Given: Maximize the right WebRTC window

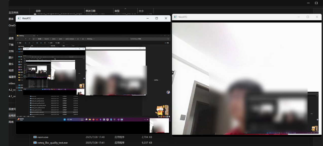Looking at the screenshot, I should pyautogui.click(x=308, y=17).
